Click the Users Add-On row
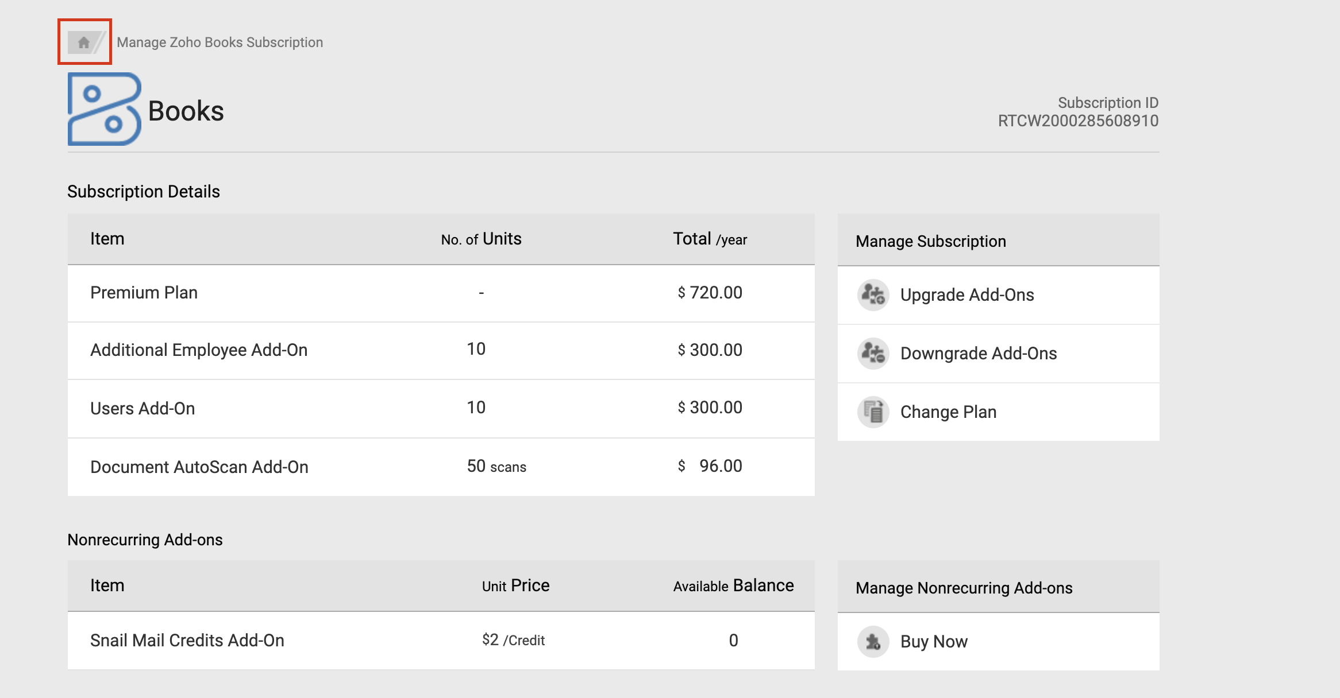Image resolution: width=1340 pixels, height=698 pixels. pyautogui.click(x=143, y=409)
